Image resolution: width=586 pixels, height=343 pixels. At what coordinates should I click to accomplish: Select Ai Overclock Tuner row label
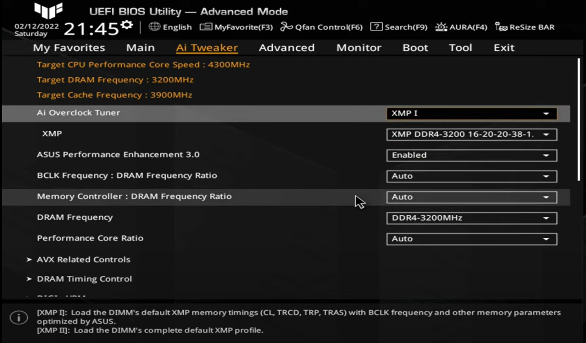point(78,113)
